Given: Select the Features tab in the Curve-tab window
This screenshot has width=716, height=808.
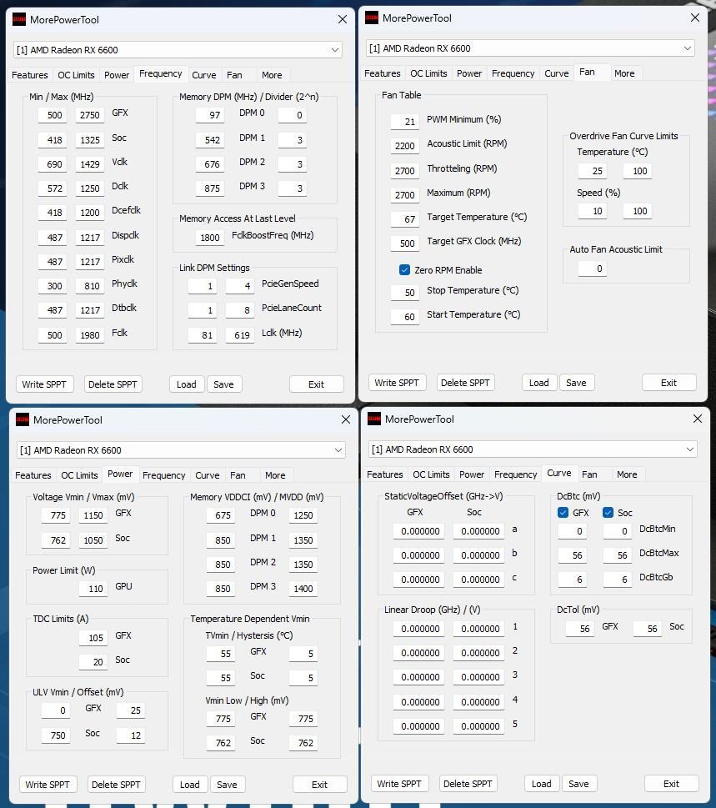Looking at the screenshot, I should [385, 474].
